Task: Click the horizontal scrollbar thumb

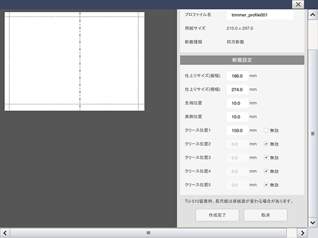Action: 148,233
